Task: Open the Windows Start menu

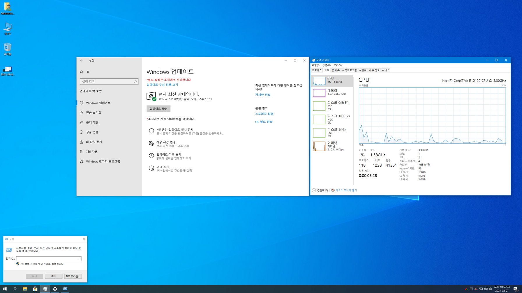Action: [5, 289]
